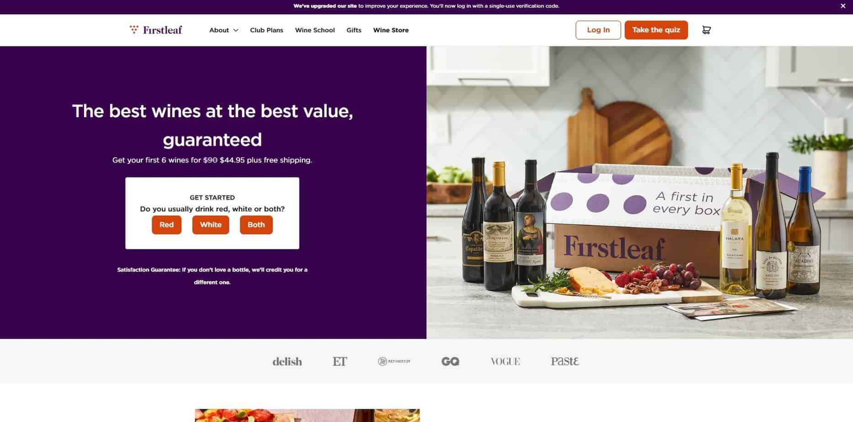Image resolution: width=853 pixels, height=422 pixels.
Task: Expand the About dropdown menu
Action: tap(224, 30)
